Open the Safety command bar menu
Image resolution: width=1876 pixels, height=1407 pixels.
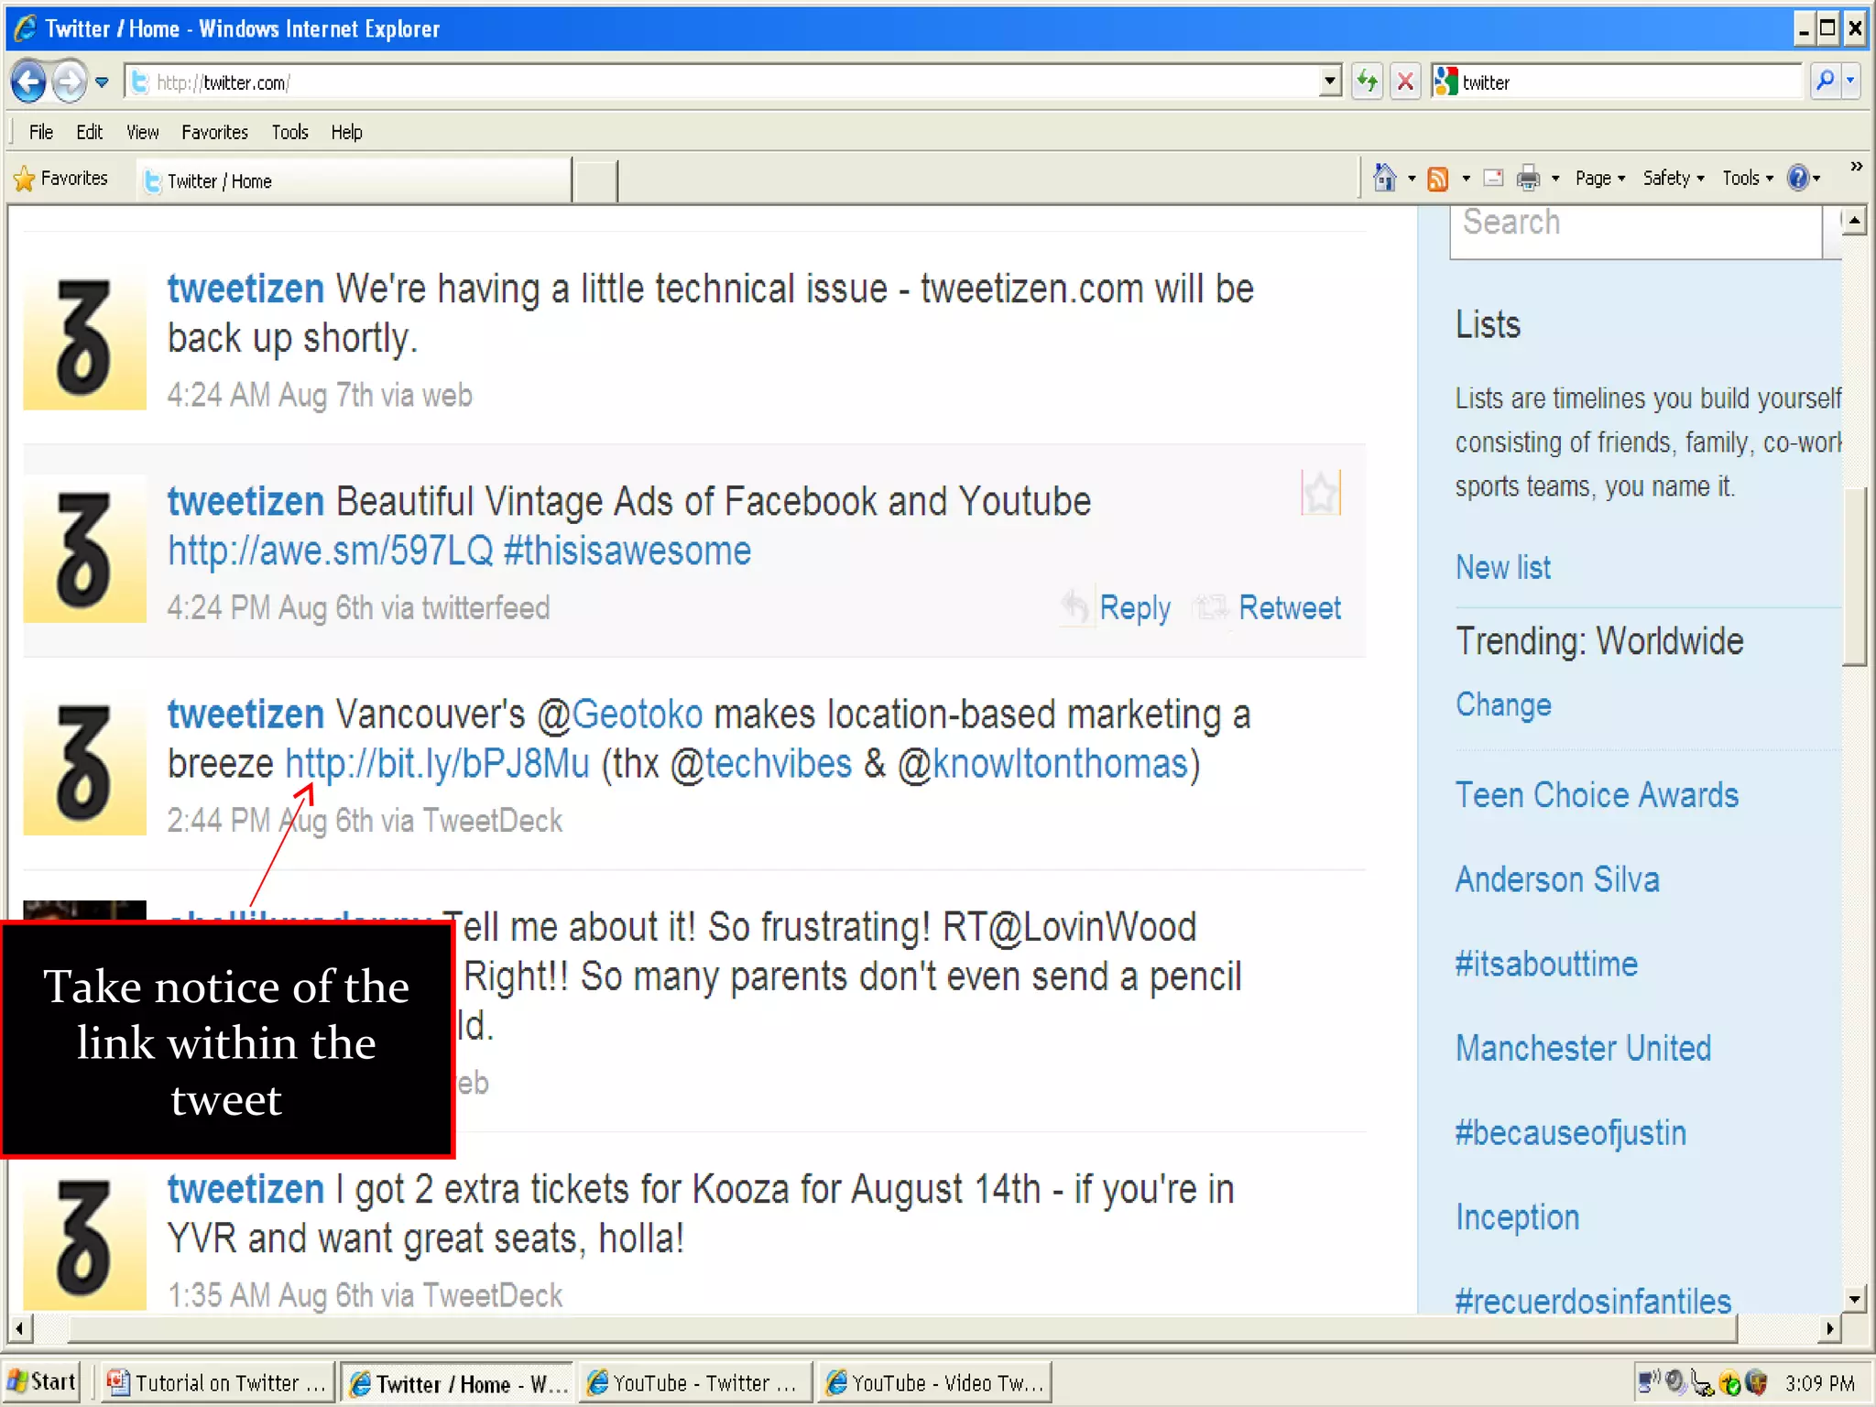point(1674,179)
